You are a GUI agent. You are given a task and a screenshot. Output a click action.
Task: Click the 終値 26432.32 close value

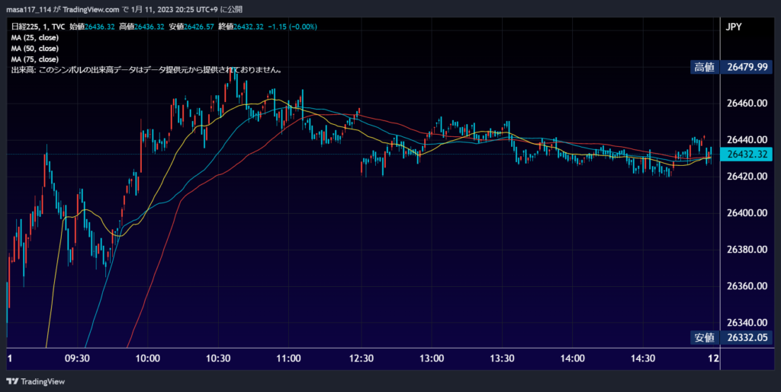click(x=240, y=27)
